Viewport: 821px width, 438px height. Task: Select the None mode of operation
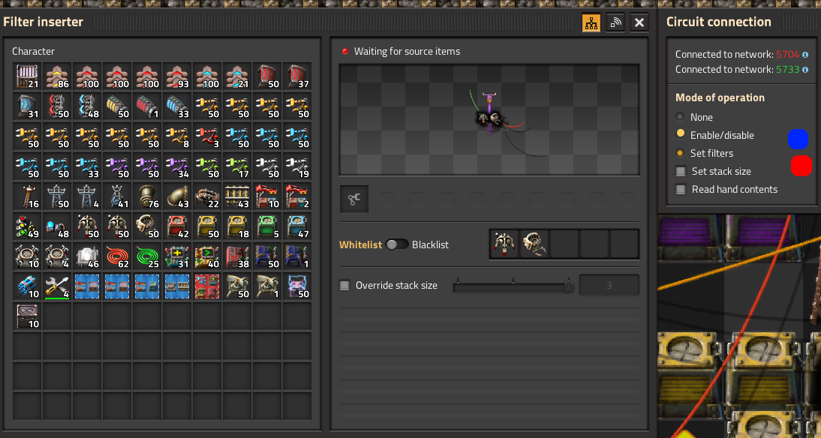[x=680, y=117]
